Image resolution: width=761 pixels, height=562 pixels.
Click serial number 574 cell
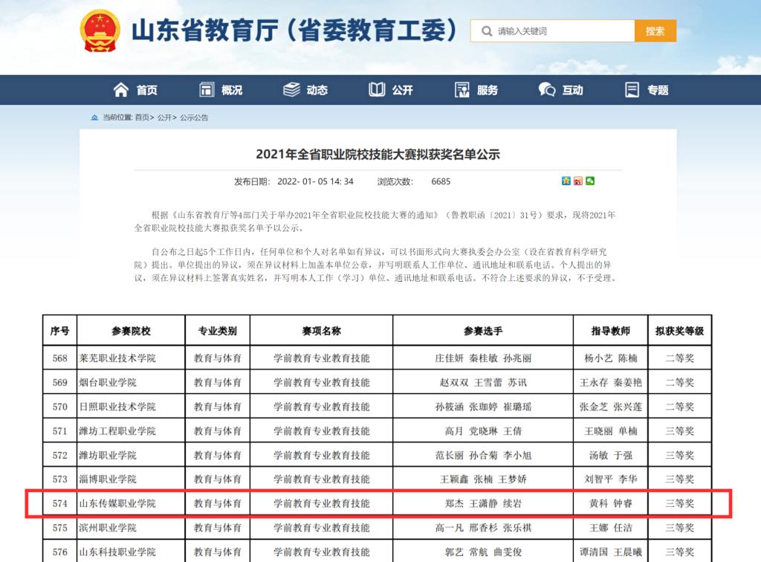pos(59,503)
